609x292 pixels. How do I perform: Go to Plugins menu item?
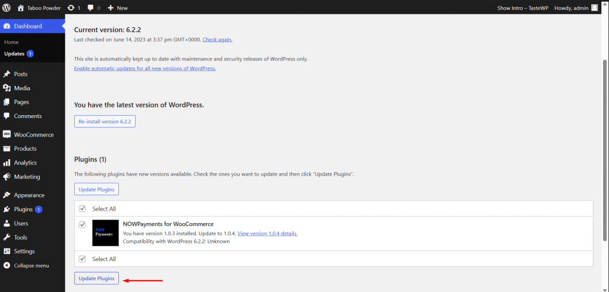click(23, 210)
